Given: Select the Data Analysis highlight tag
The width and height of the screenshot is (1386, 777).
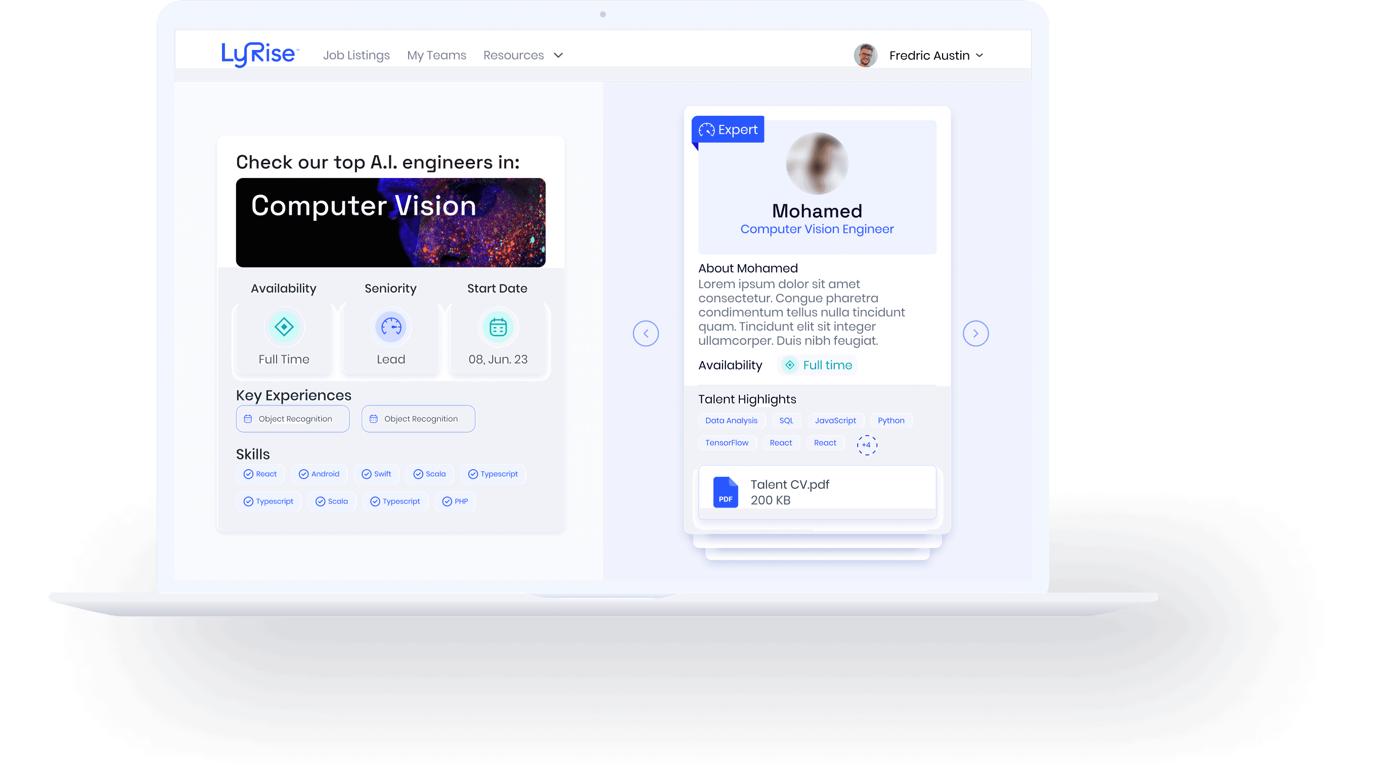Looking at the screenshot, I should (731, 421).
